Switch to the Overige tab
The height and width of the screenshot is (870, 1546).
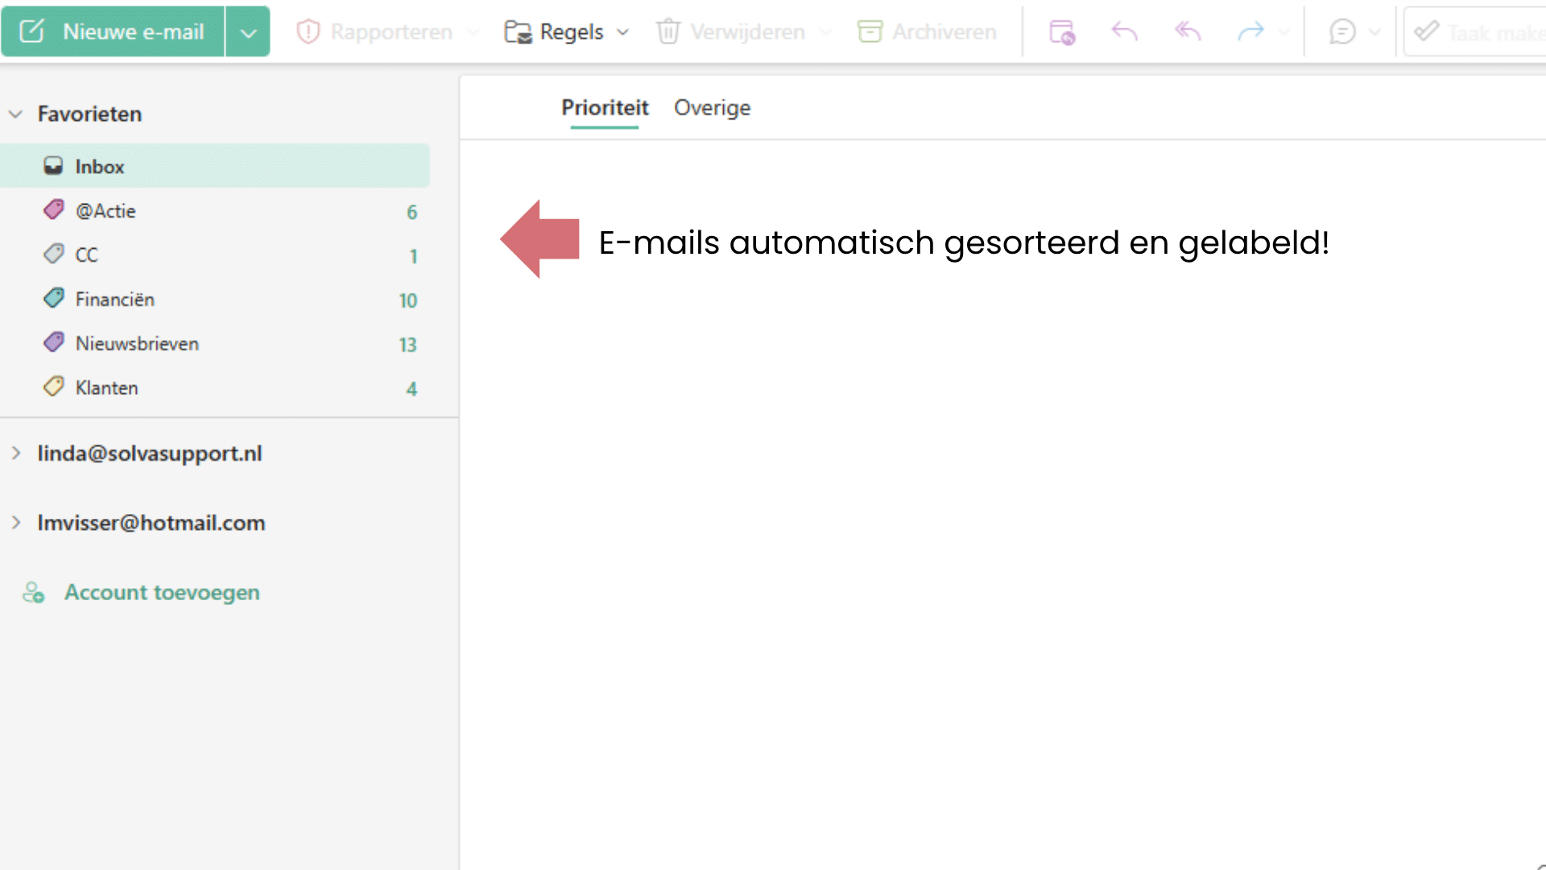[x=712, y=107]
